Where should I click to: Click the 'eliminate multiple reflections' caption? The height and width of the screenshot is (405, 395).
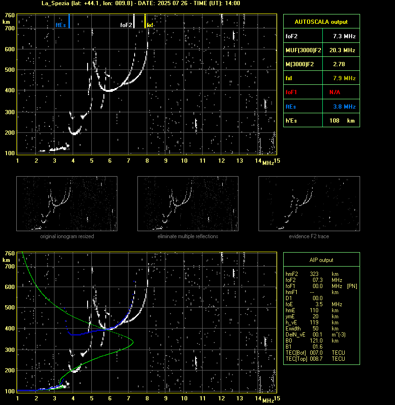[188, 236]
